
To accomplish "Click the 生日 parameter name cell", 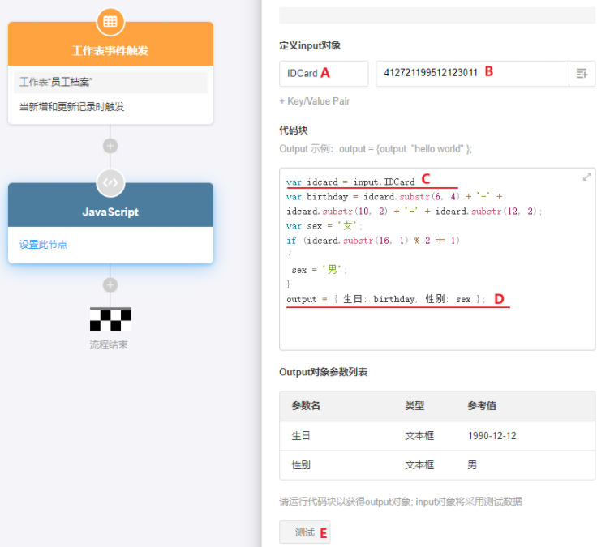I will click(301, 436).
